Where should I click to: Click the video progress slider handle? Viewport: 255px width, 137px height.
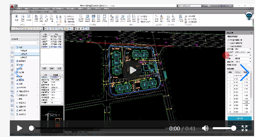32,128
